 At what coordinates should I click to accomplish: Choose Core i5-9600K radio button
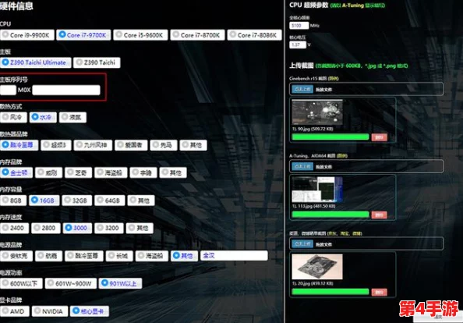[140, 35]
